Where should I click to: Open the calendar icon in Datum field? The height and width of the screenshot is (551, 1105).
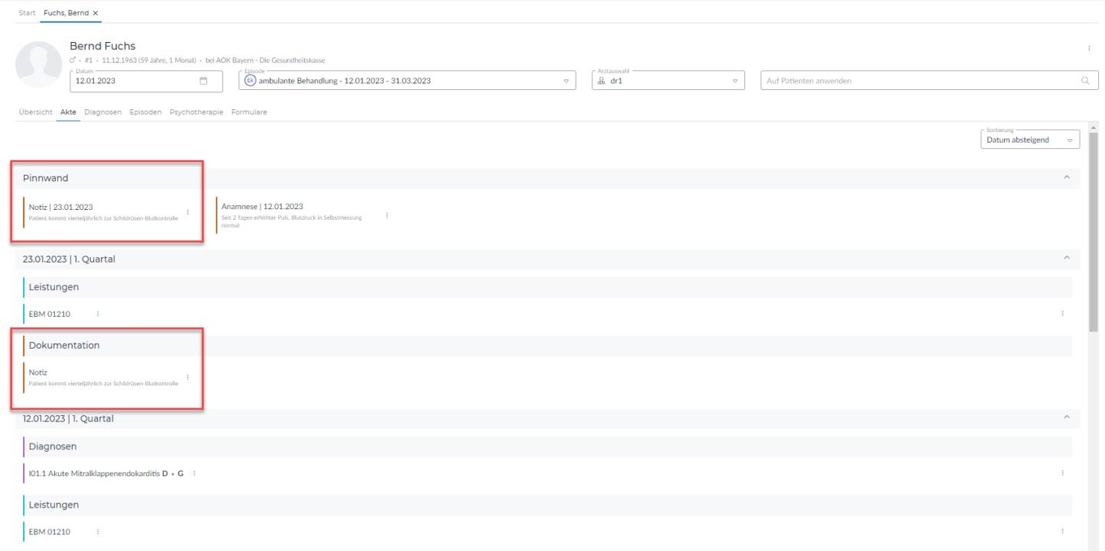(x=203, y=81)
